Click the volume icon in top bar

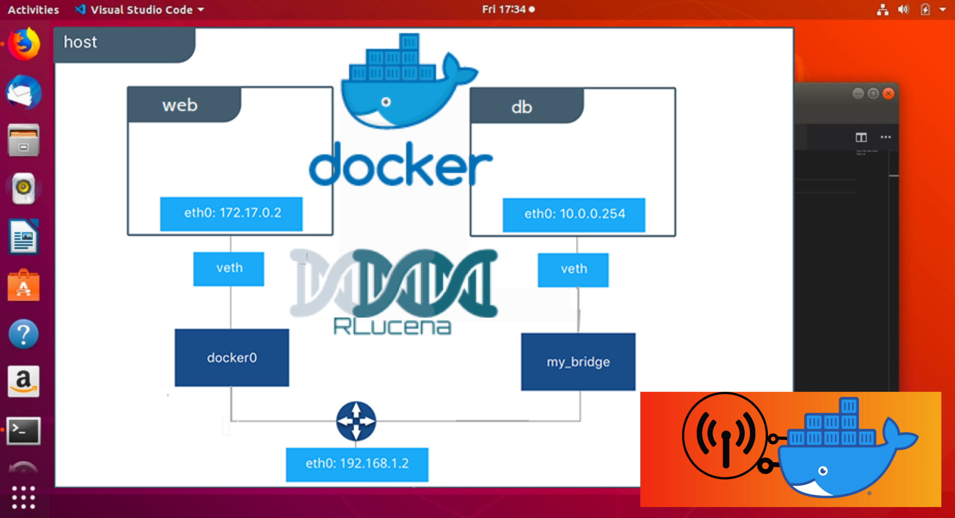(903, 9)
